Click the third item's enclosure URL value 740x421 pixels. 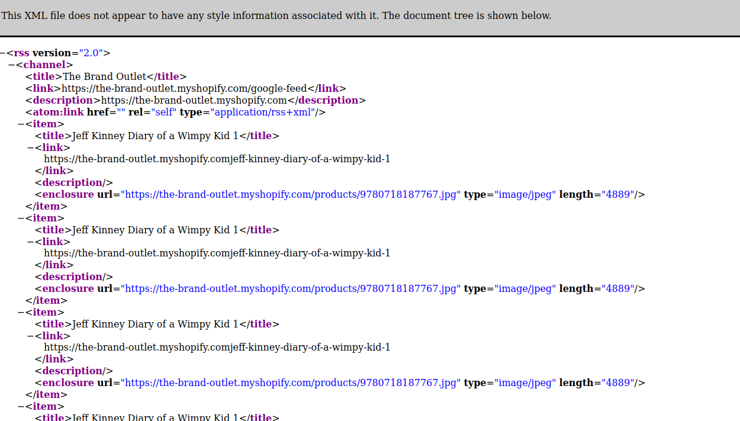291,383
